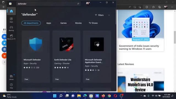This screenshot has height=99, width=176.
Task: Open Collections icon in Edge toolbar
Action: 159,7
